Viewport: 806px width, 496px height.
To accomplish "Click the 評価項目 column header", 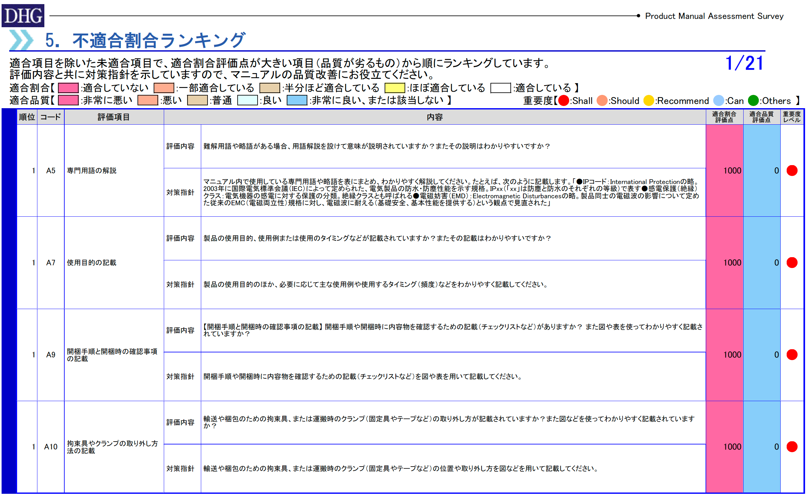I will pos(114,117).
